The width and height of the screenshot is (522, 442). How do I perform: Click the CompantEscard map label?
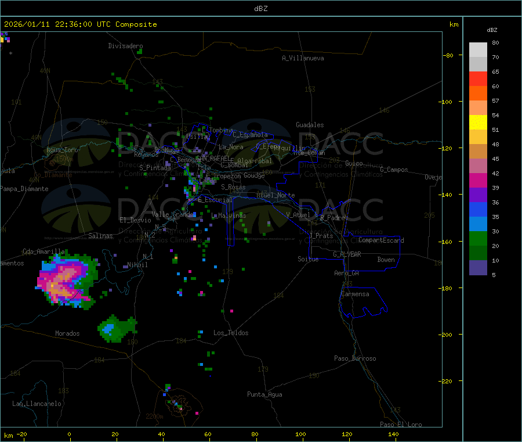coord(381,240)
